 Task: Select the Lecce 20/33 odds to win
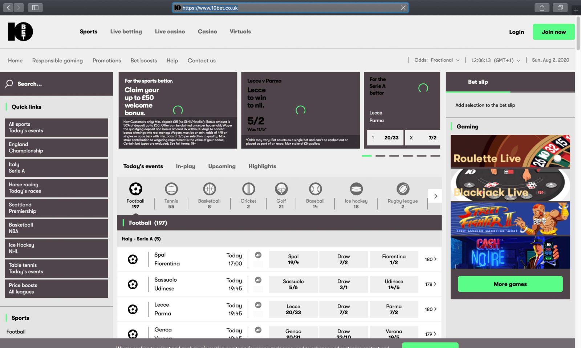click(293, 309)
